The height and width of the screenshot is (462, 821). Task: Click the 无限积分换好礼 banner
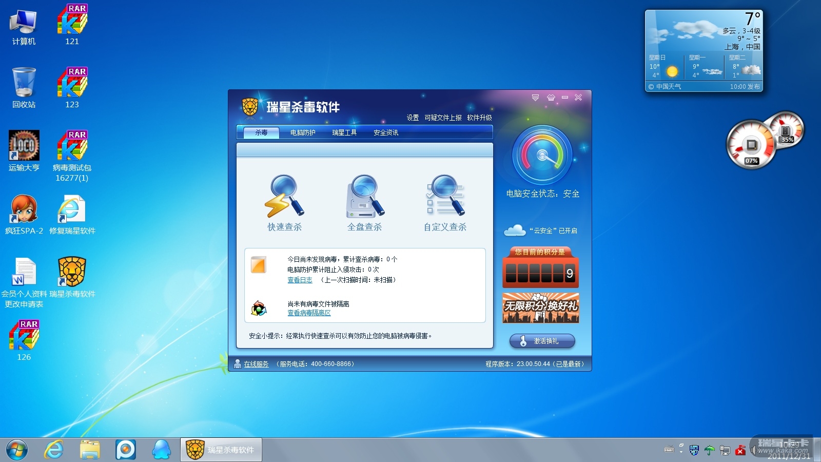pos(541,307)
